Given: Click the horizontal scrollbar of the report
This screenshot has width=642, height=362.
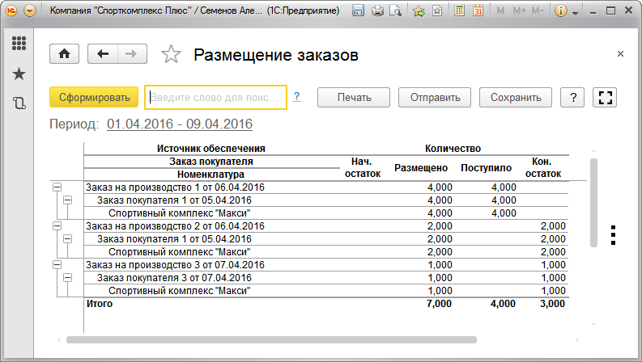Looking at the screenshot, I should tap(271, 339).
